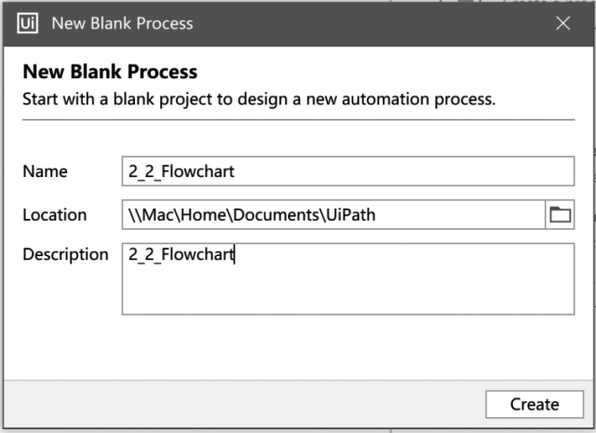
Task: Click the title bar caption New Blank Process
Action: click(x=122, y=23)
